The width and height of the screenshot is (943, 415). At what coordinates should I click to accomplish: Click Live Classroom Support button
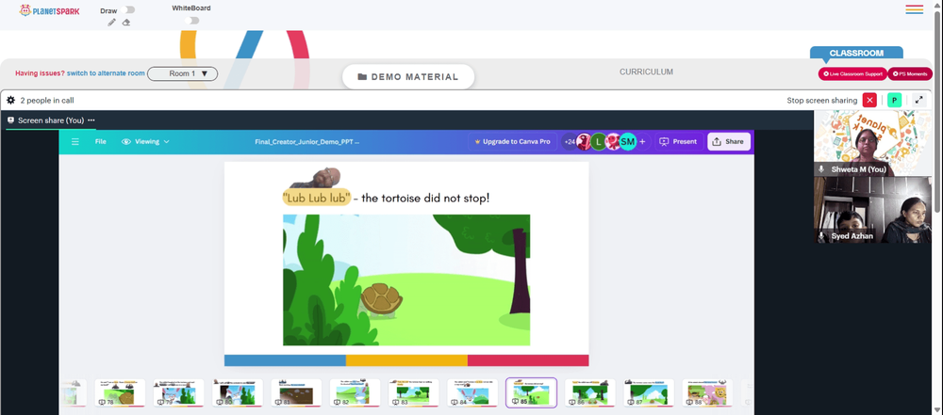coord(852,73)
